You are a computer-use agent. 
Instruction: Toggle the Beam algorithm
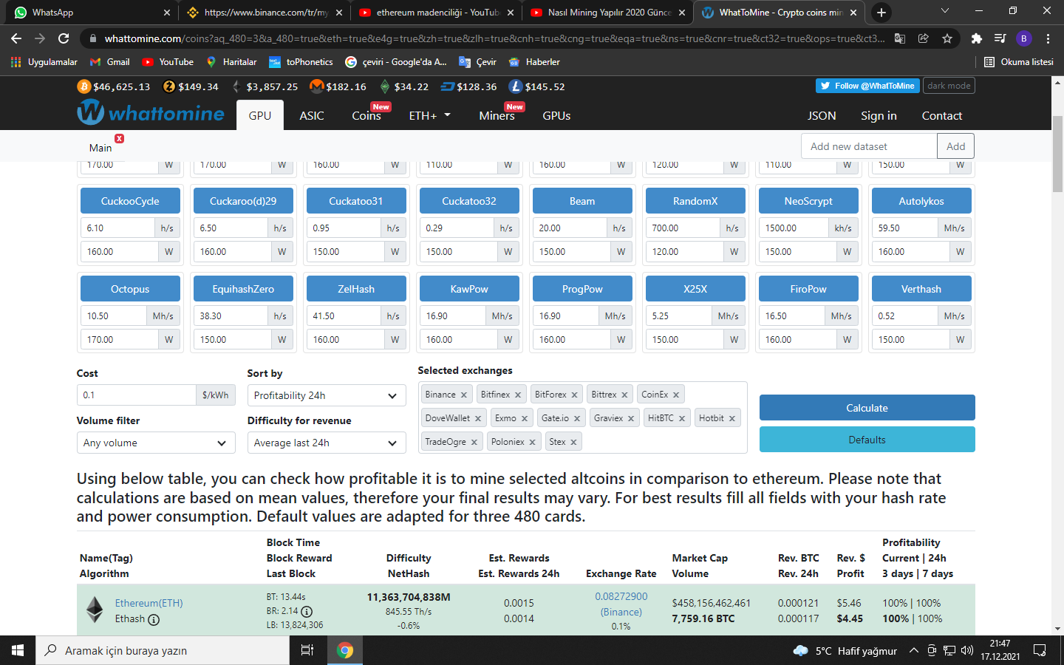582,201
